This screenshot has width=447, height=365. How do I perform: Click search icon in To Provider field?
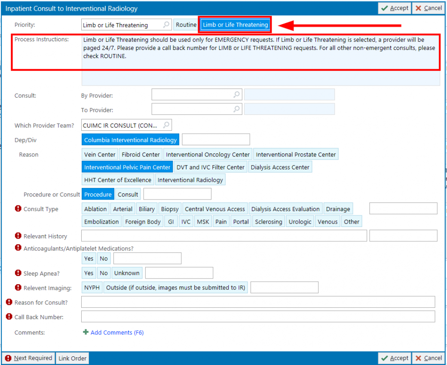tap(236, 109)
